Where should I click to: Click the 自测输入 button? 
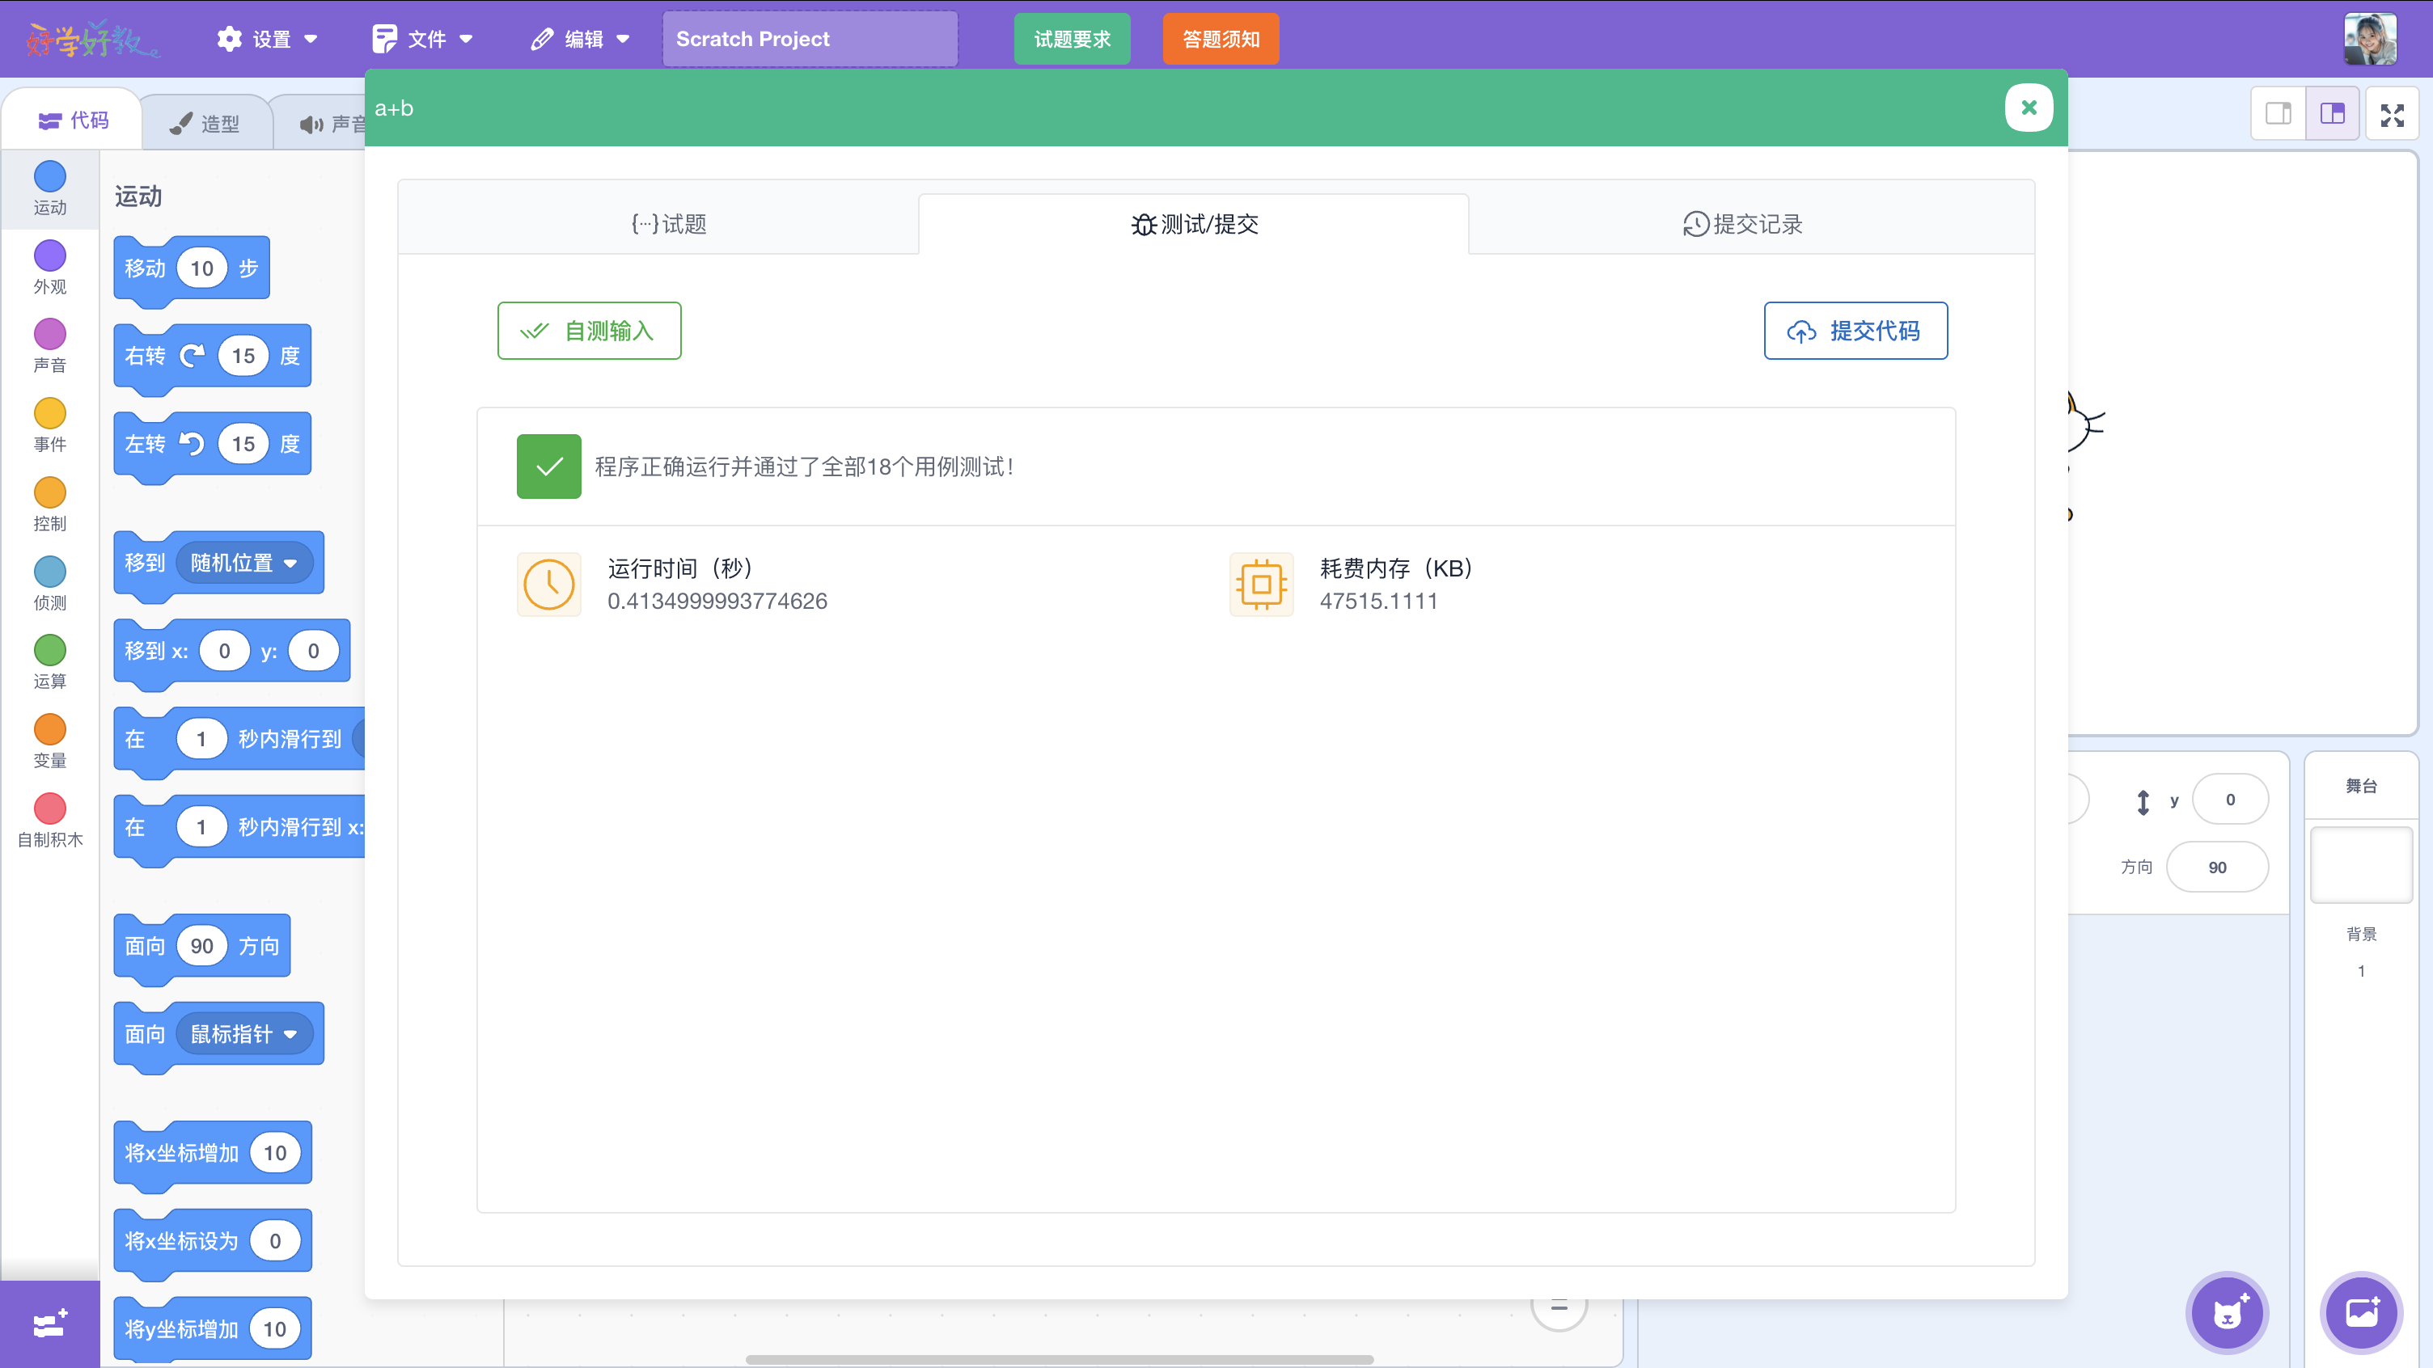(588, 331)
